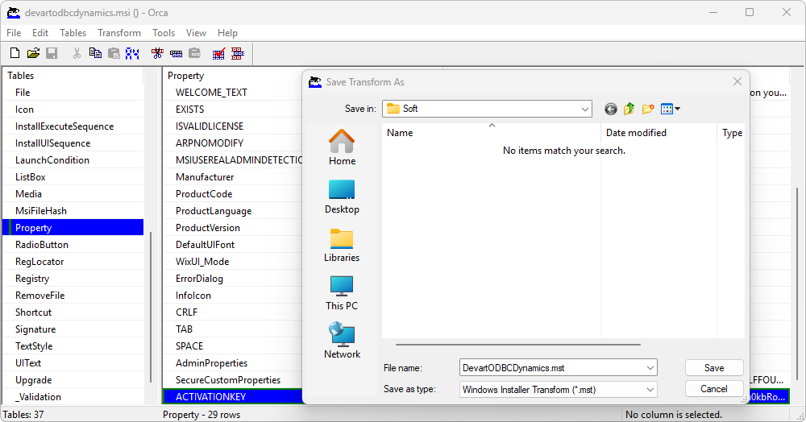Select the AdminProperties property row
This screenshot has width=806, height=422.
[233, 363]
